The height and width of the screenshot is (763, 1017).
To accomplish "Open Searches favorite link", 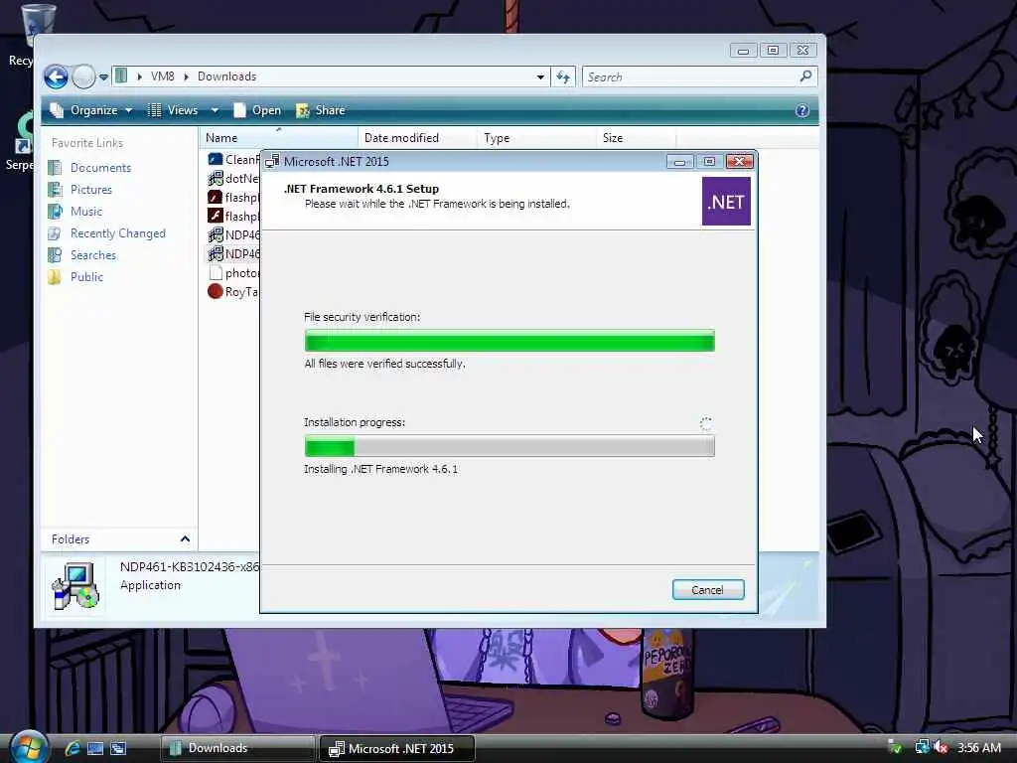I will coord(93,255).
